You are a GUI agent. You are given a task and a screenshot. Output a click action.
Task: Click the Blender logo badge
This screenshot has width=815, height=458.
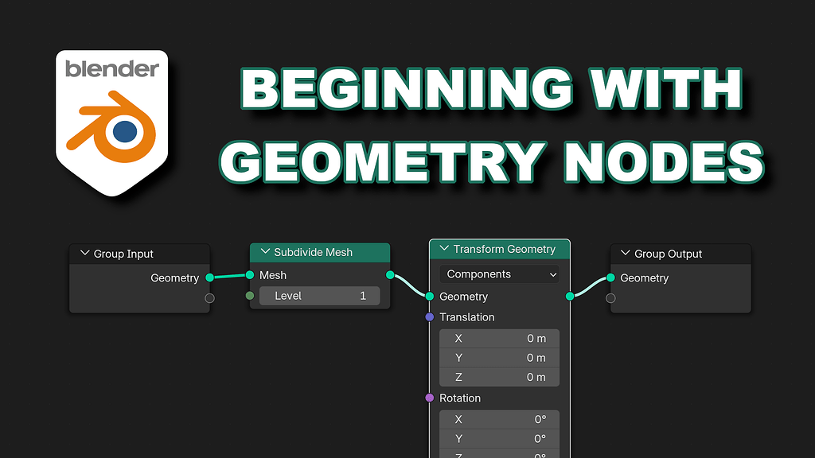tap(111, 122)
